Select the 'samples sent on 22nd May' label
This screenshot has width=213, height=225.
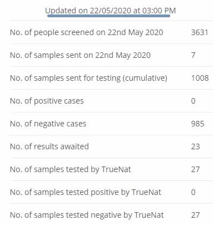pyautogui.click(x=80, y=55)
